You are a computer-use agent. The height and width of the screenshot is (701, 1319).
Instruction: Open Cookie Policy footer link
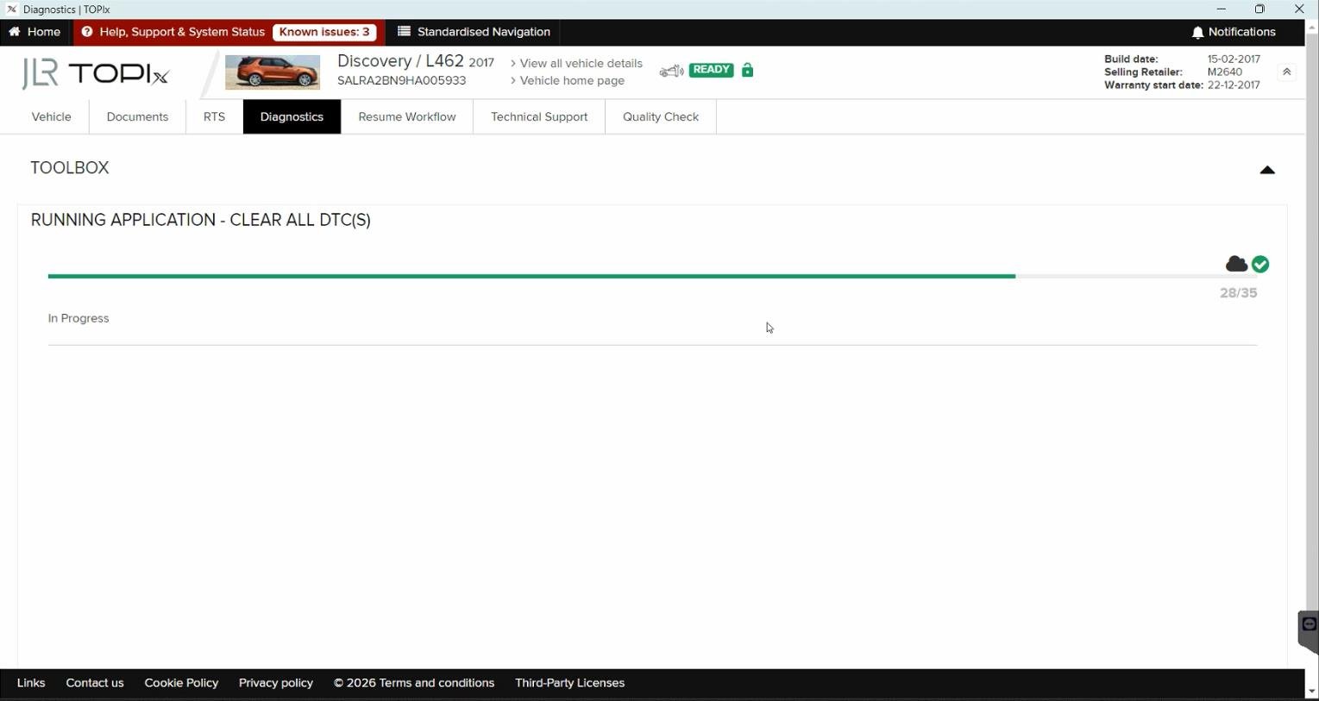181,683
